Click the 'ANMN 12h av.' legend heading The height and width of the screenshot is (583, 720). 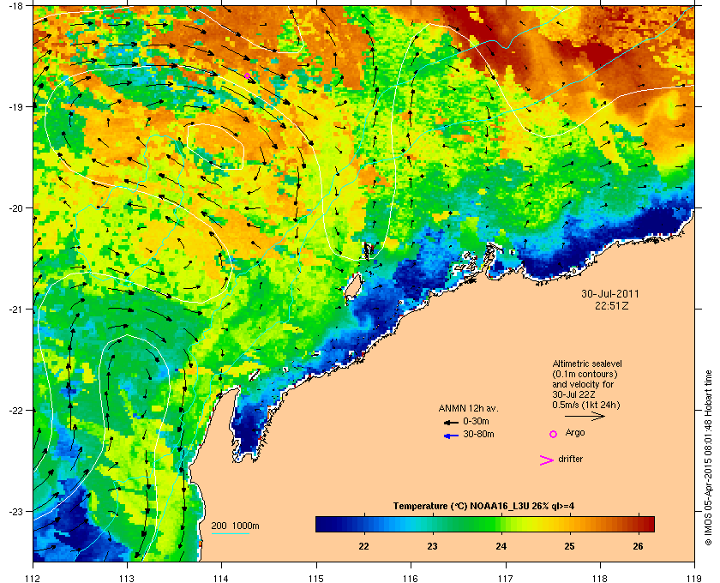click(x=468, y=408)
